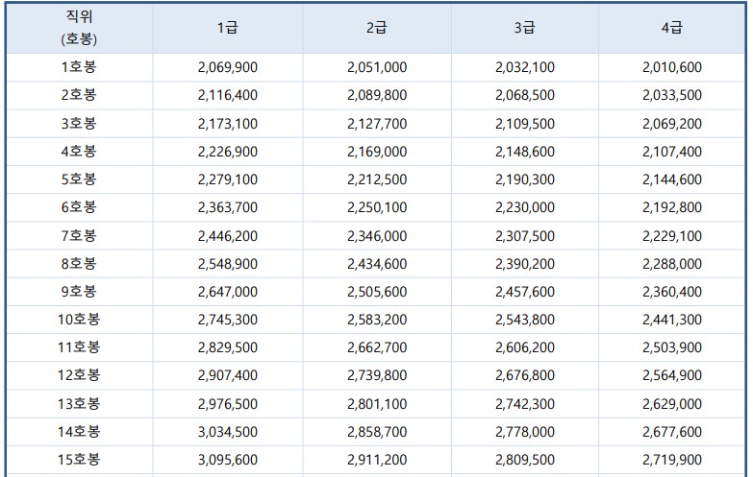Screen dimensions: 753x477
Task: Click the 직위 (호봉) header cell
Action: [79, 28]
